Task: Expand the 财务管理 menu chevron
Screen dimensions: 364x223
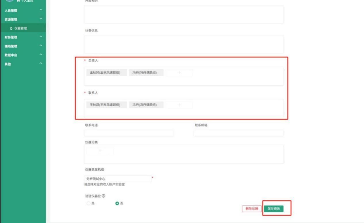Action: (x=41, y=37)
